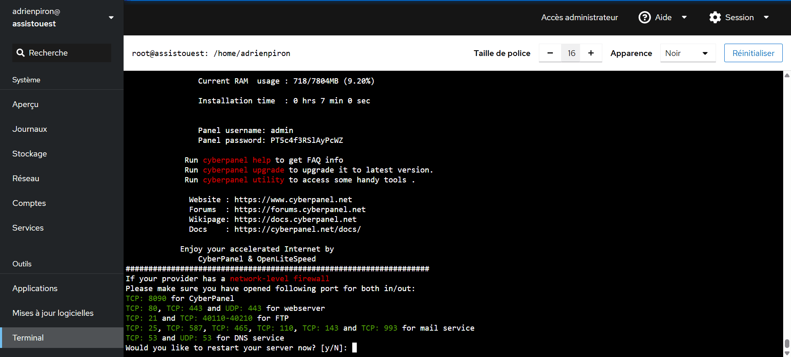Click 'Installation time' line in terminal

(284, 101)
